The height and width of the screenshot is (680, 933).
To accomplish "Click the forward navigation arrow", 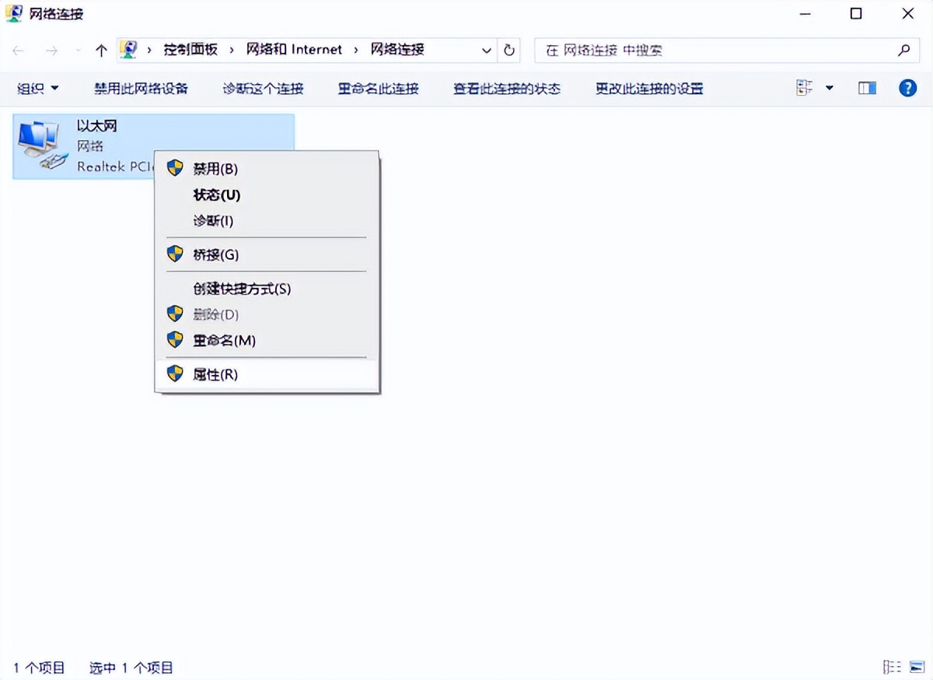I will [x=52, y=50].
